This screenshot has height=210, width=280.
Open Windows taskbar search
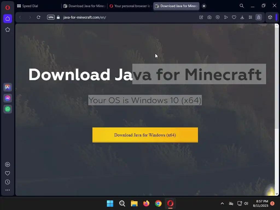[122, 203]
